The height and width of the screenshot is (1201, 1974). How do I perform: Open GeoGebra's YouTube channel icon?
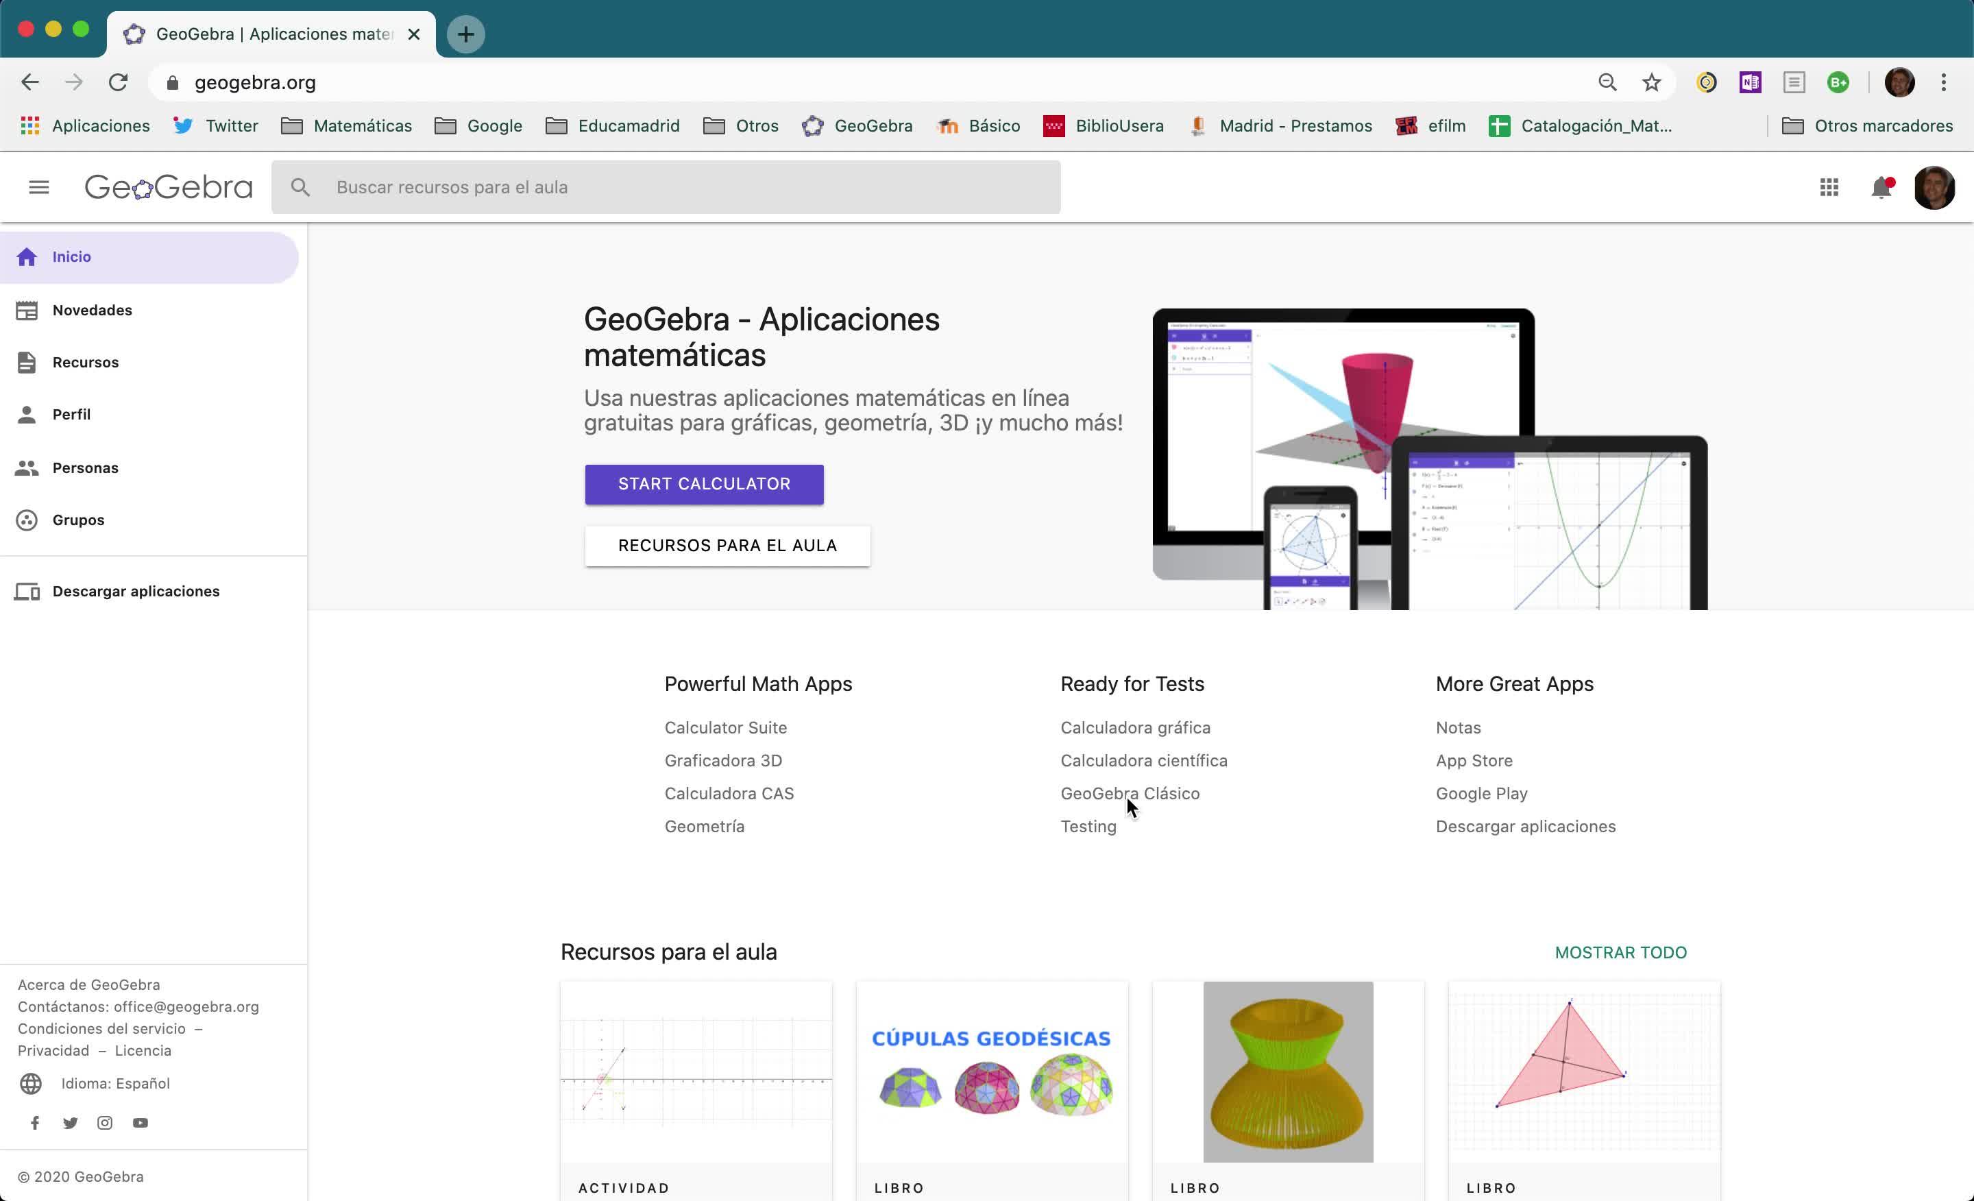pos(141,1124)
